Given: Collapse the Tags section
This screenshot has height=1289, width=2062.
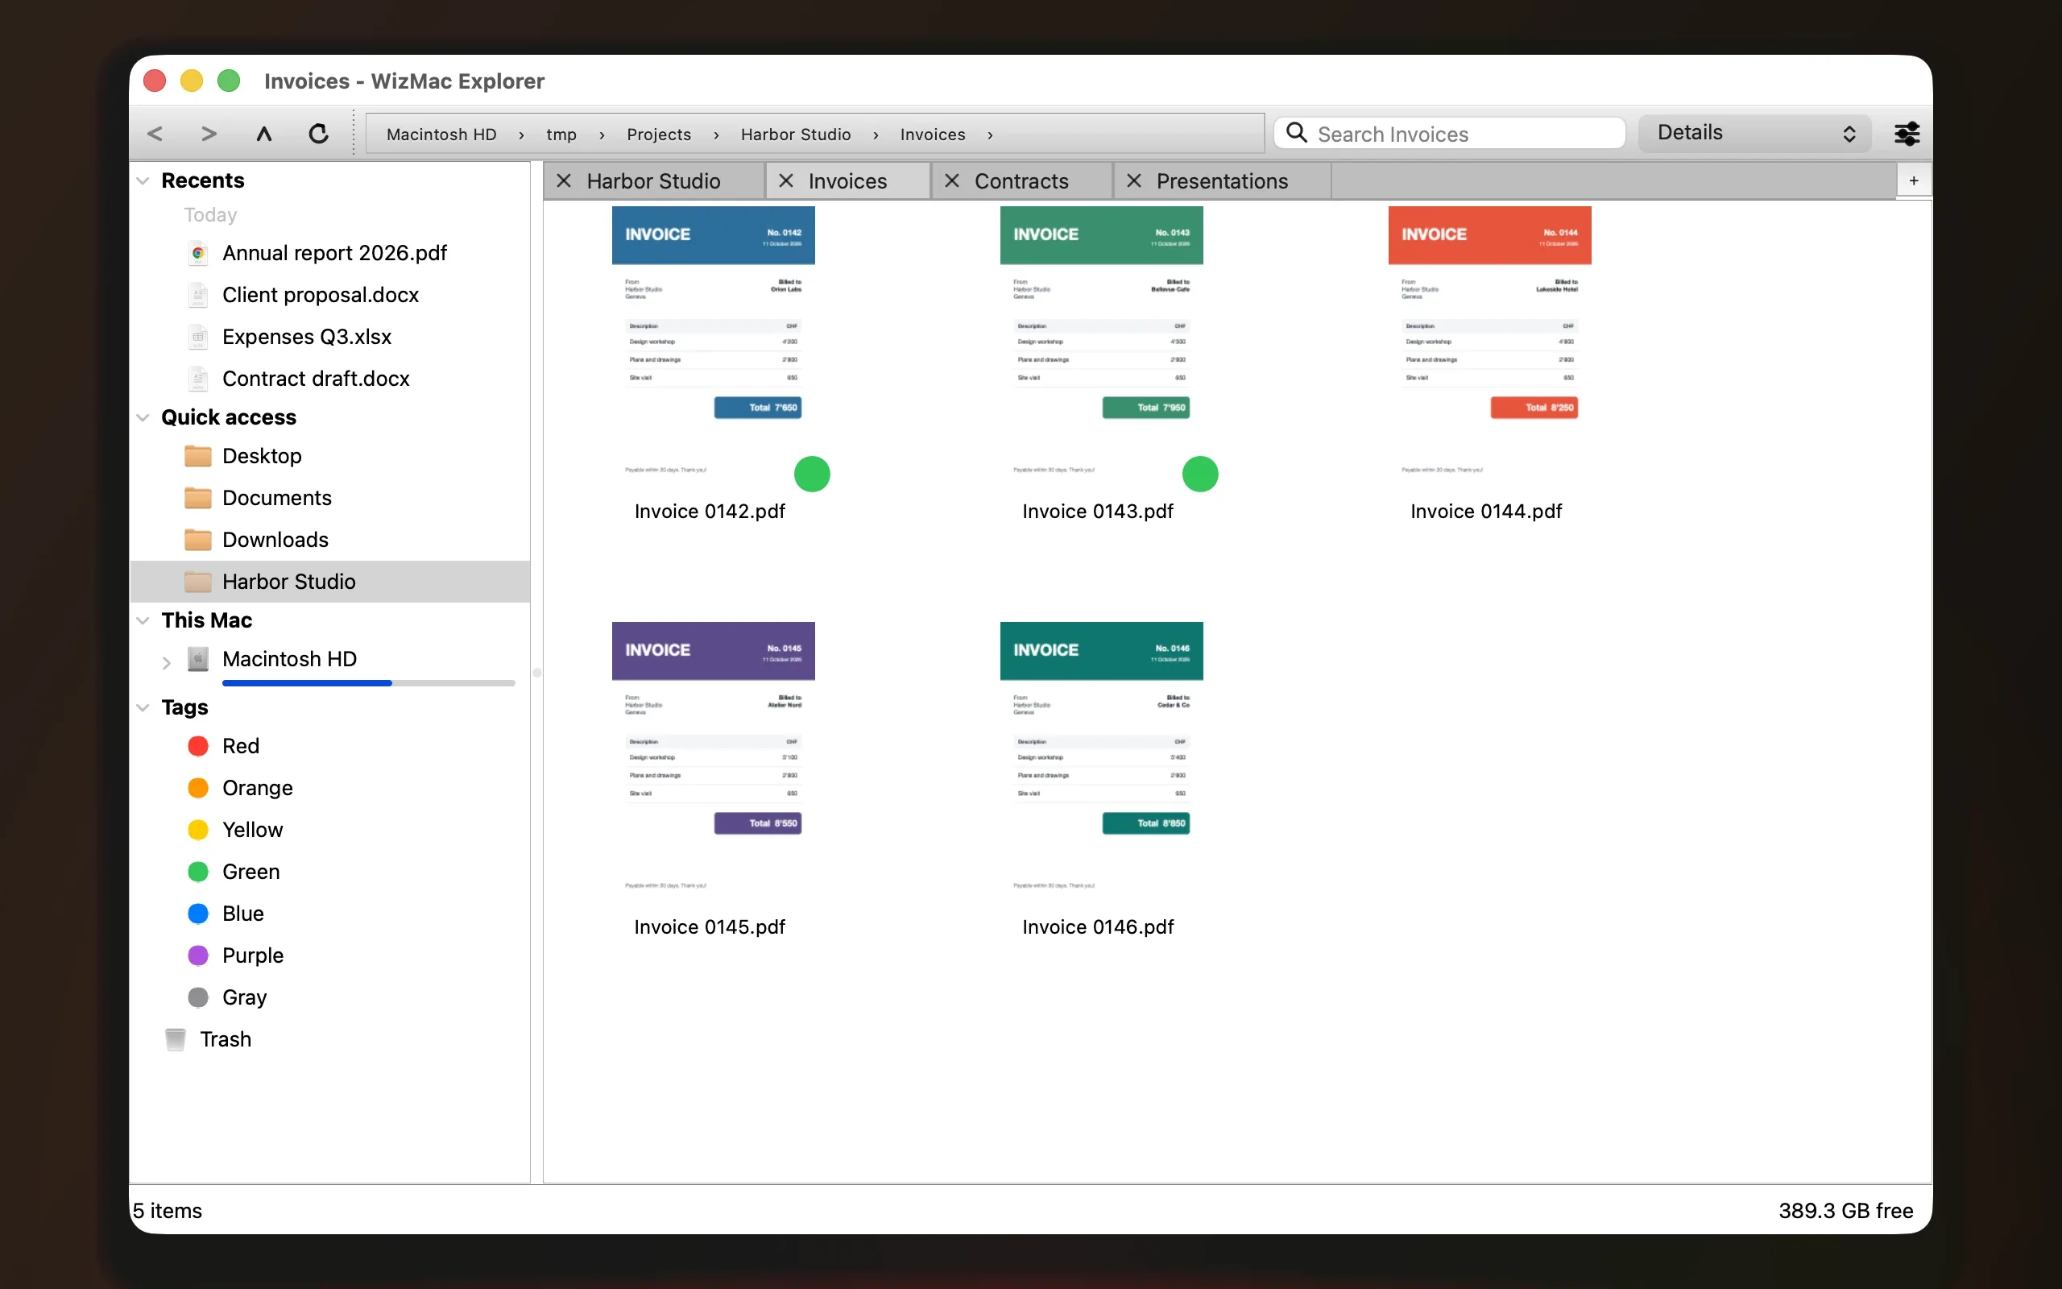Looking at the screenshot, I should coord(143,707).
